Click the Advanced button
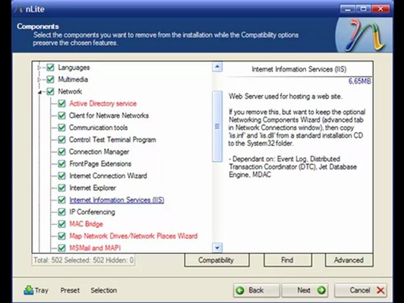 point(349,260)
